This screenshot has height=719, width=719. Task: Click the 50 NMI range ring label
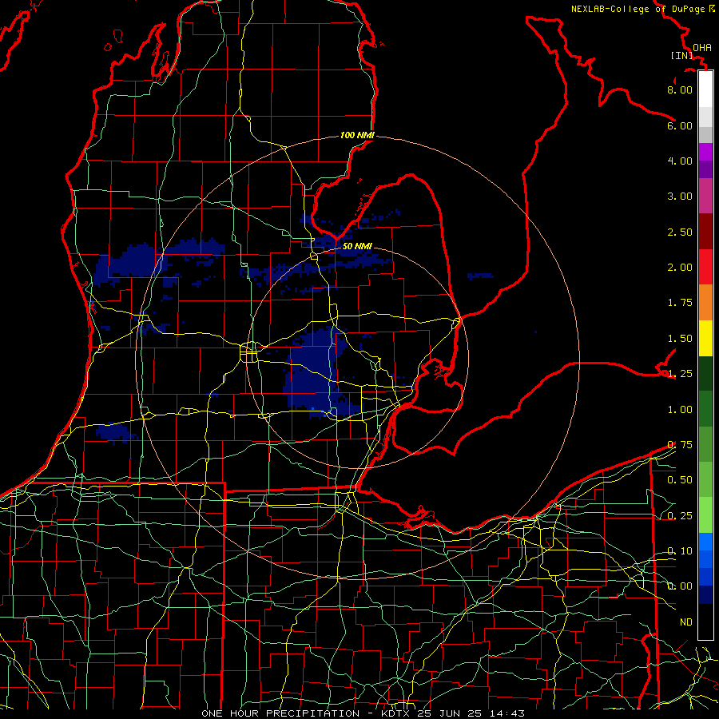357,246
